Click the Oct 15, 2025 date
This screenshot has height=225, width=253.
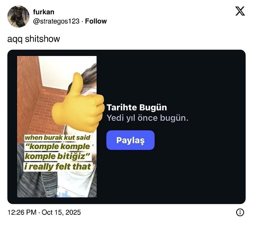(x=61, y=212)
